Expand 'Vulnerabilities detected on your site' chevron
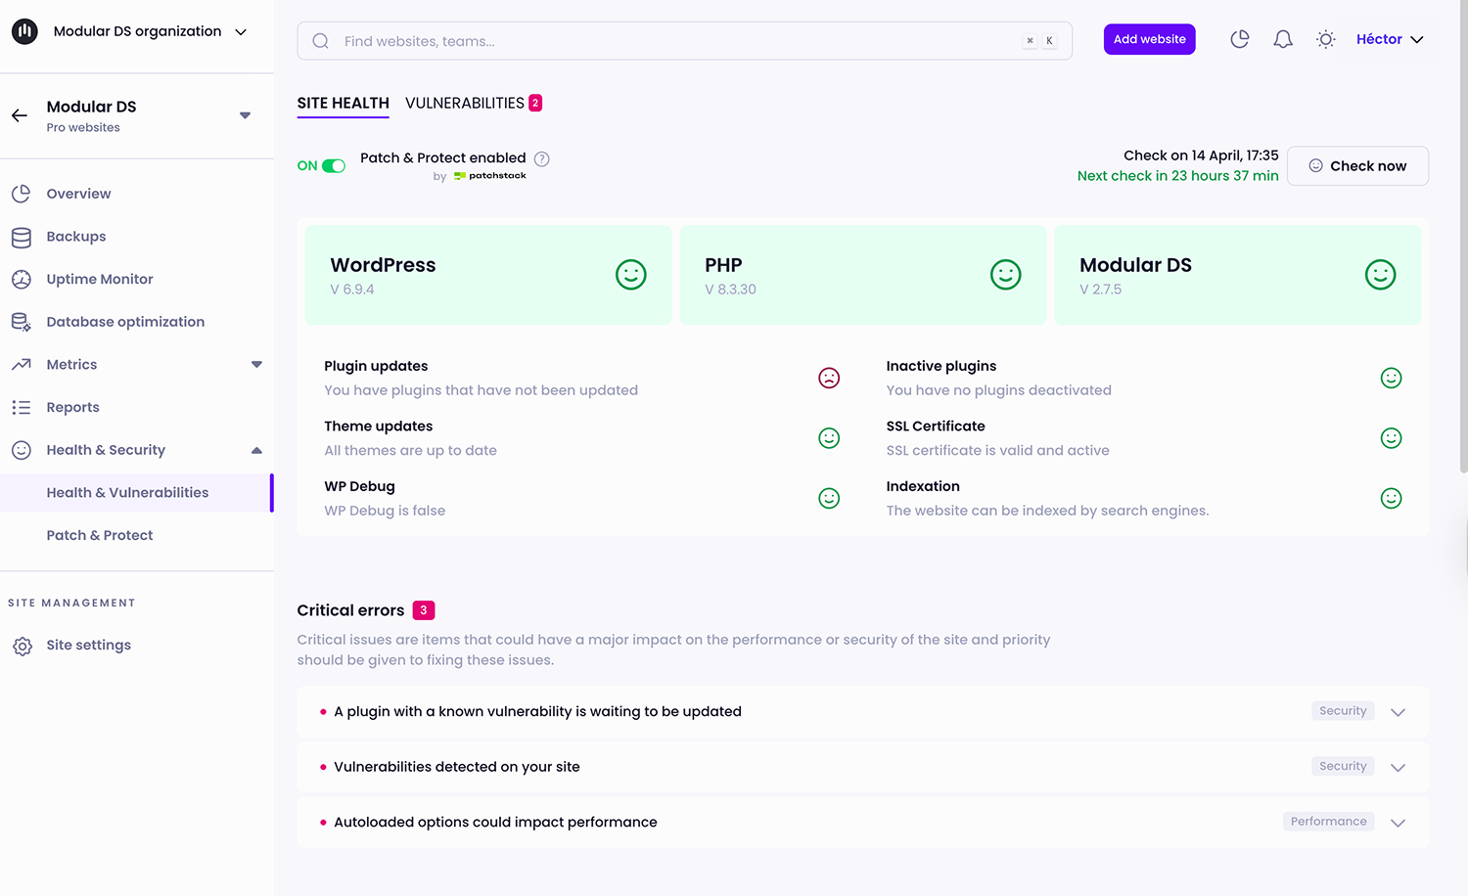The image size is (1468, 896). [x=1398, y=768]
